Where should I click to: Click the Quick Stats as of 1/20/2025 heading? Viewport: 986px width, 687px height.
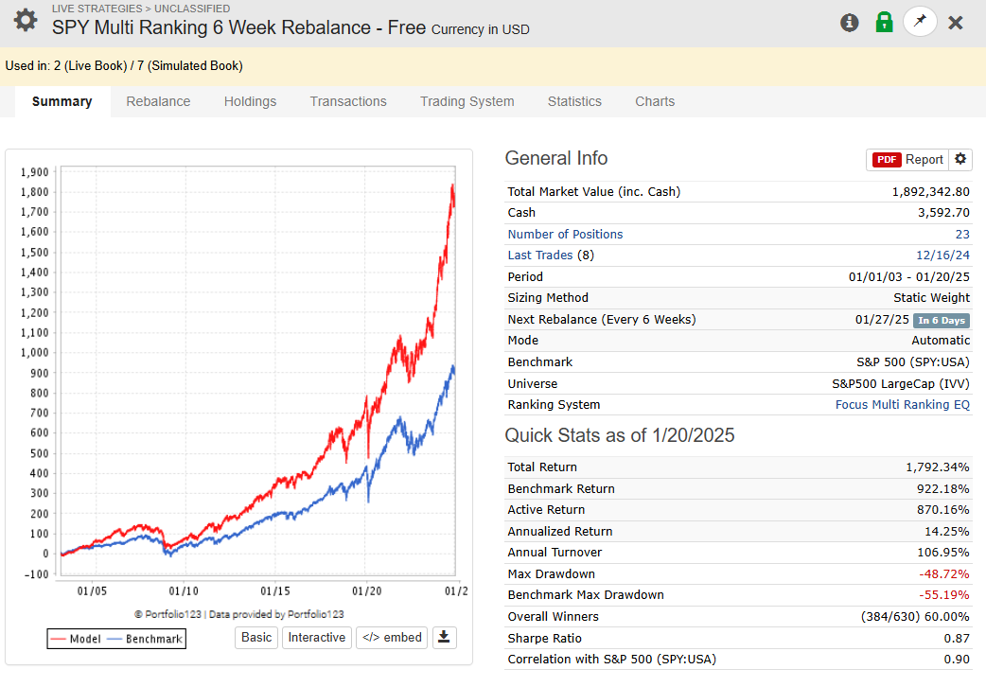coord(620,435)
